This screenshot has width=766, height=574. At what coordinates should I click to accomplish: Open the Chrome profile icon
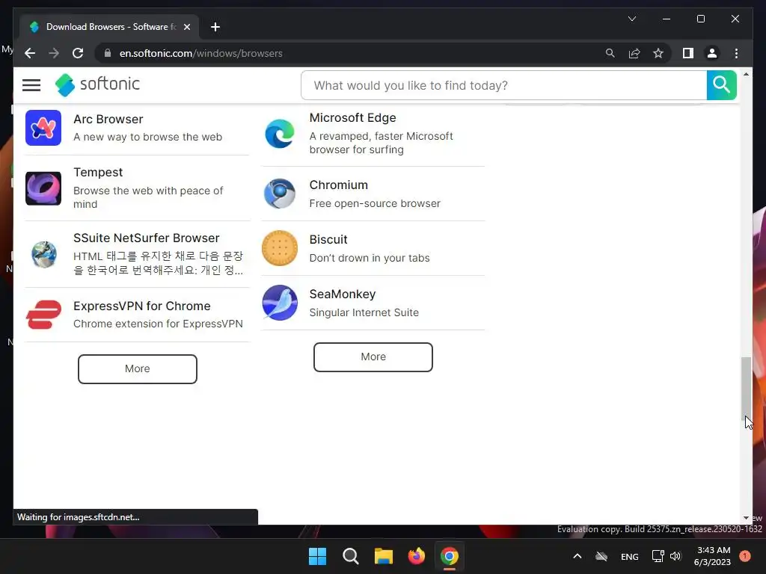712,53
